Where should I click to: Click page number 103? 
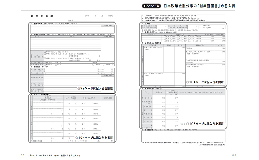click(22, 155)
